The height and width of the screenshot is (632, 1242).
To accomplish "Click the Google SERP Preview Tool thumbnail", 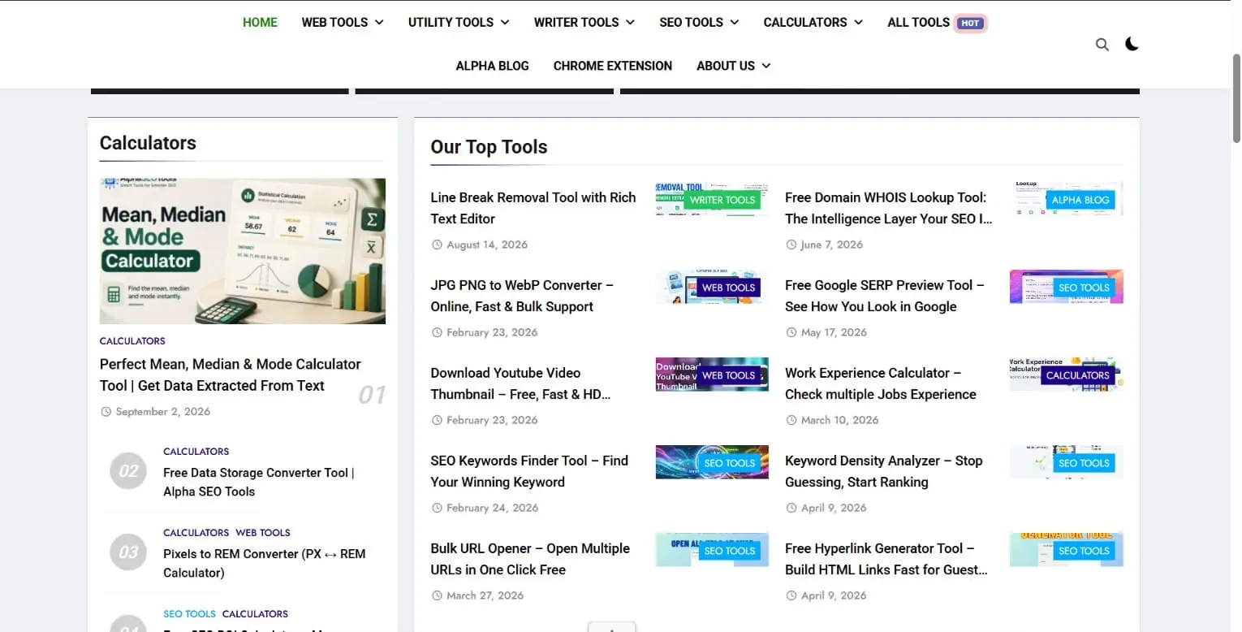I will [1067, 286].
